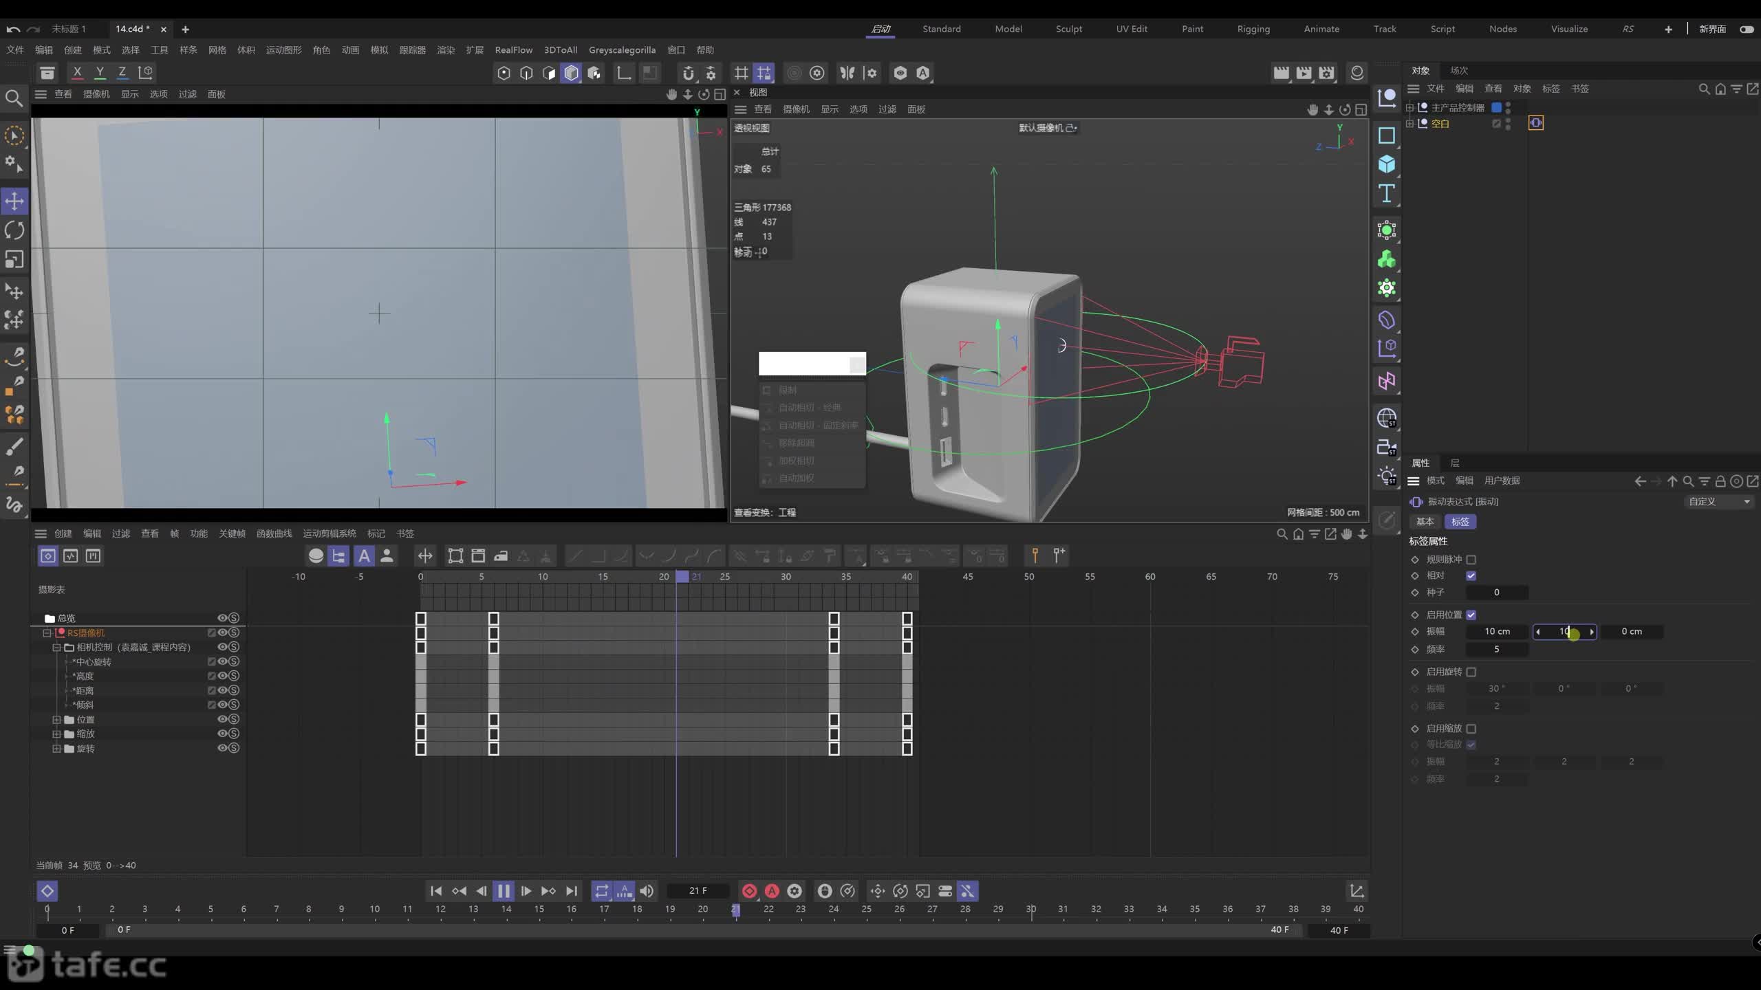Select the 基本 tab button
The image size is (1761, 990).
(x=1425, y=522)
